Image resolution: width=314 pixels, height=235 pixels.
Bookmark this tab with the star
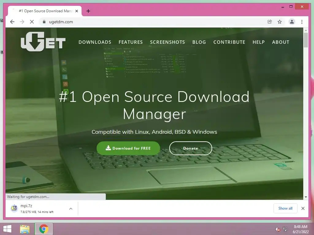(x=280, y=22)
